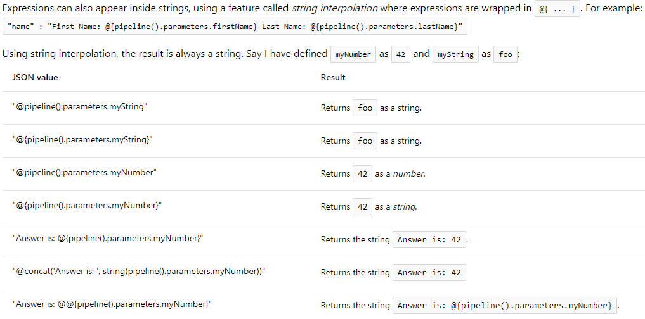This screenshot has height=319, width=645.
Task: Click the "@{pipeline().parameters.myString}" JSON value cell
Action: tap(82, 140)
